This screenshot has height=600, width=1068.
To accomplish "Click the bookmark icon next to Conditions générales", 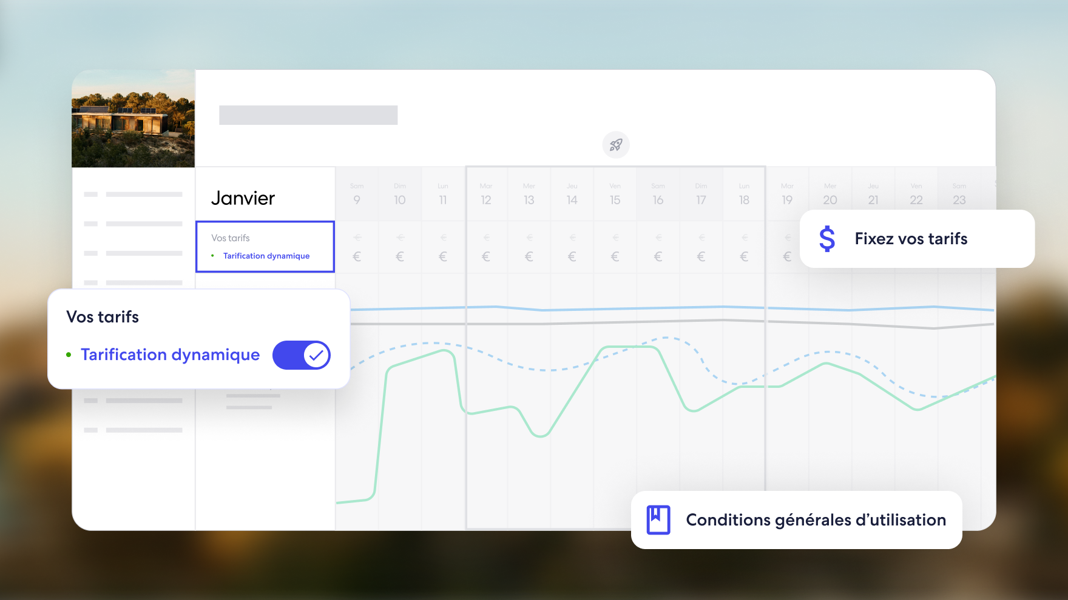I will click(x=660, y=519).
